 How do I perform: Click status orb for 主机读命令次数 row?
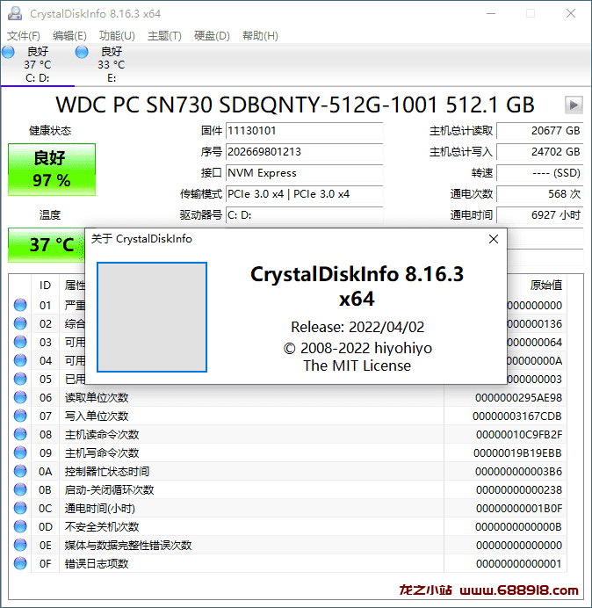[20, 434]
